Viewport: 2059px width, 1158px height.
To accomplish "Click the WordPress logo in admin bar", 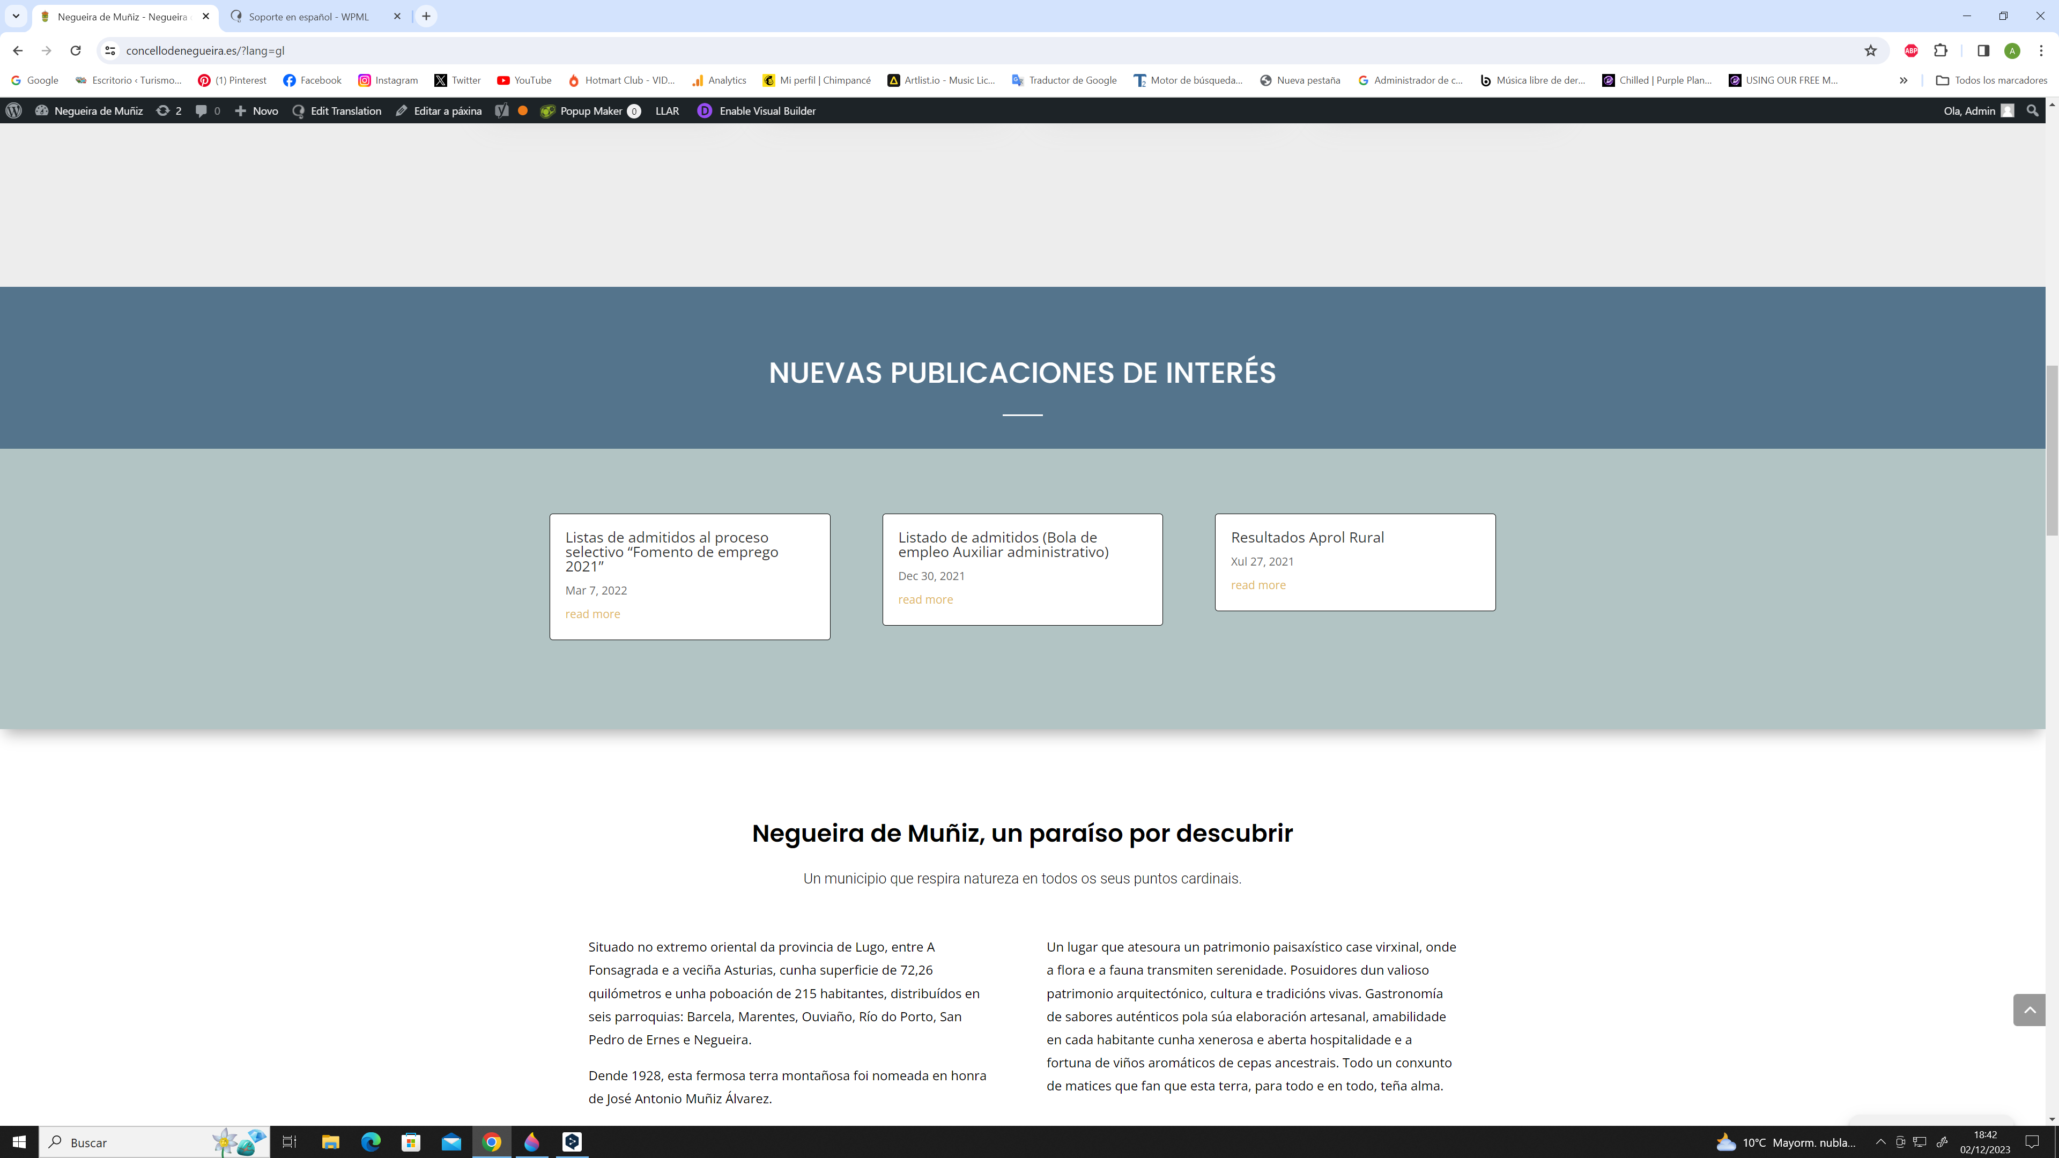I will (13, 111).
